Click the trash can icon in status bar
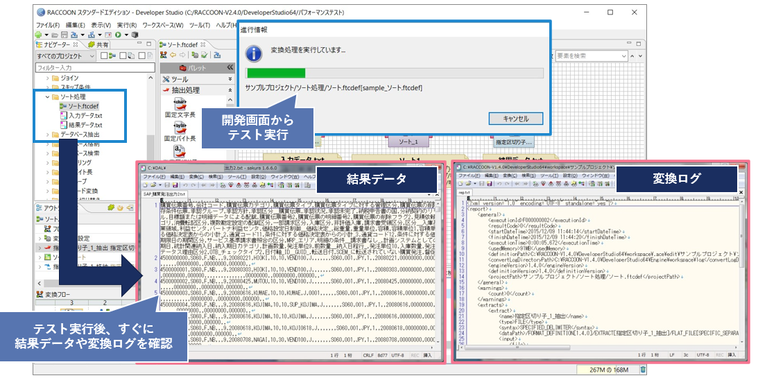The width and height of the screenshot is (758, 378). click(642, 370)
